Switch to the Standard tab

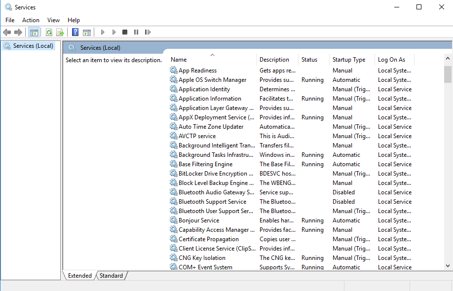click(x=111, y=276)
